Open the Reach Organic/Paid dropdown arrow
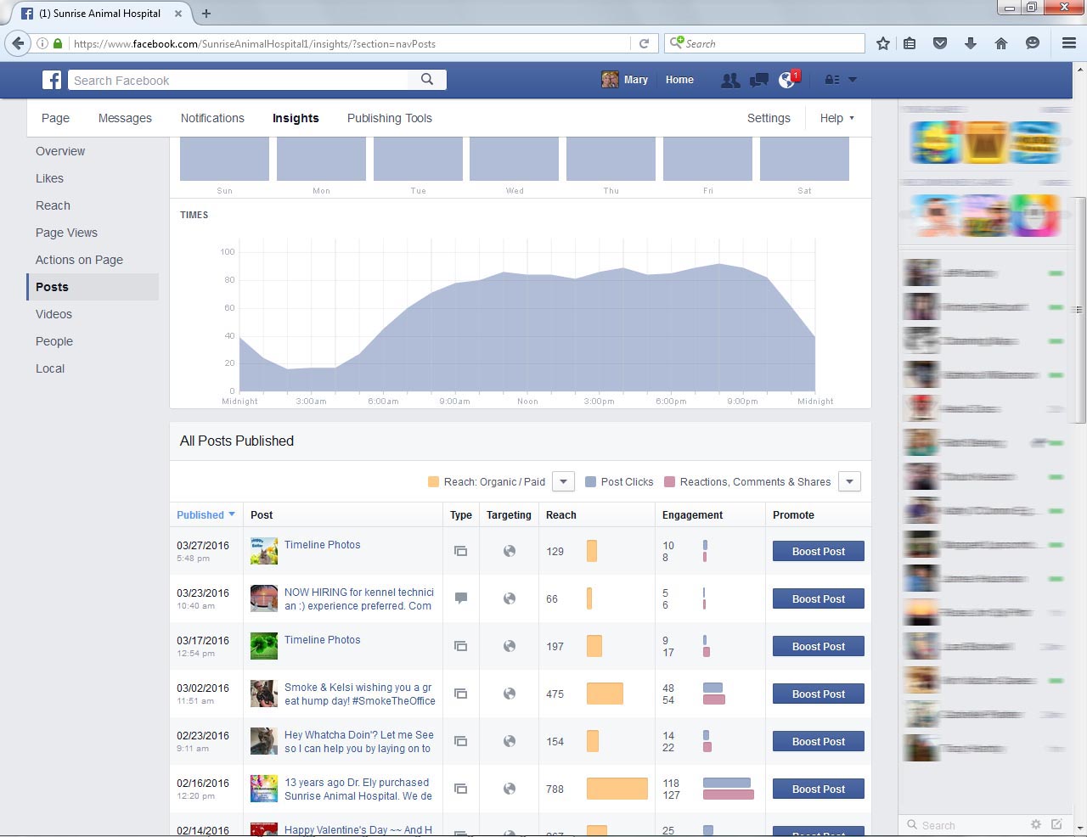Screen dimensions: 1087x837 tap(563, 481)
